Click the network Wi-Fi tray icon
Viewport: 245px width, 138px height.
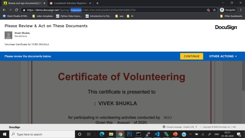[x=203, y=134]
